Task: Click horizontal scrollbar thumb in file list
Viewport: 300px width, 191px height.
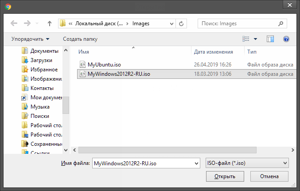Action: pos(168,150)
